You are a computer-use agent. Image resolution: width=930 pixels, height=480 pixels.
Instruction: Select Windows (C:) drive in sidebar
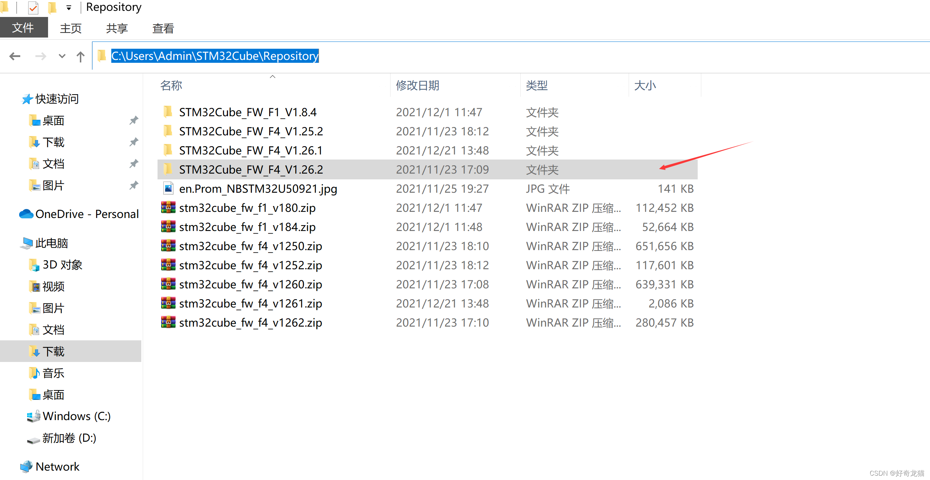click(76, 416)
